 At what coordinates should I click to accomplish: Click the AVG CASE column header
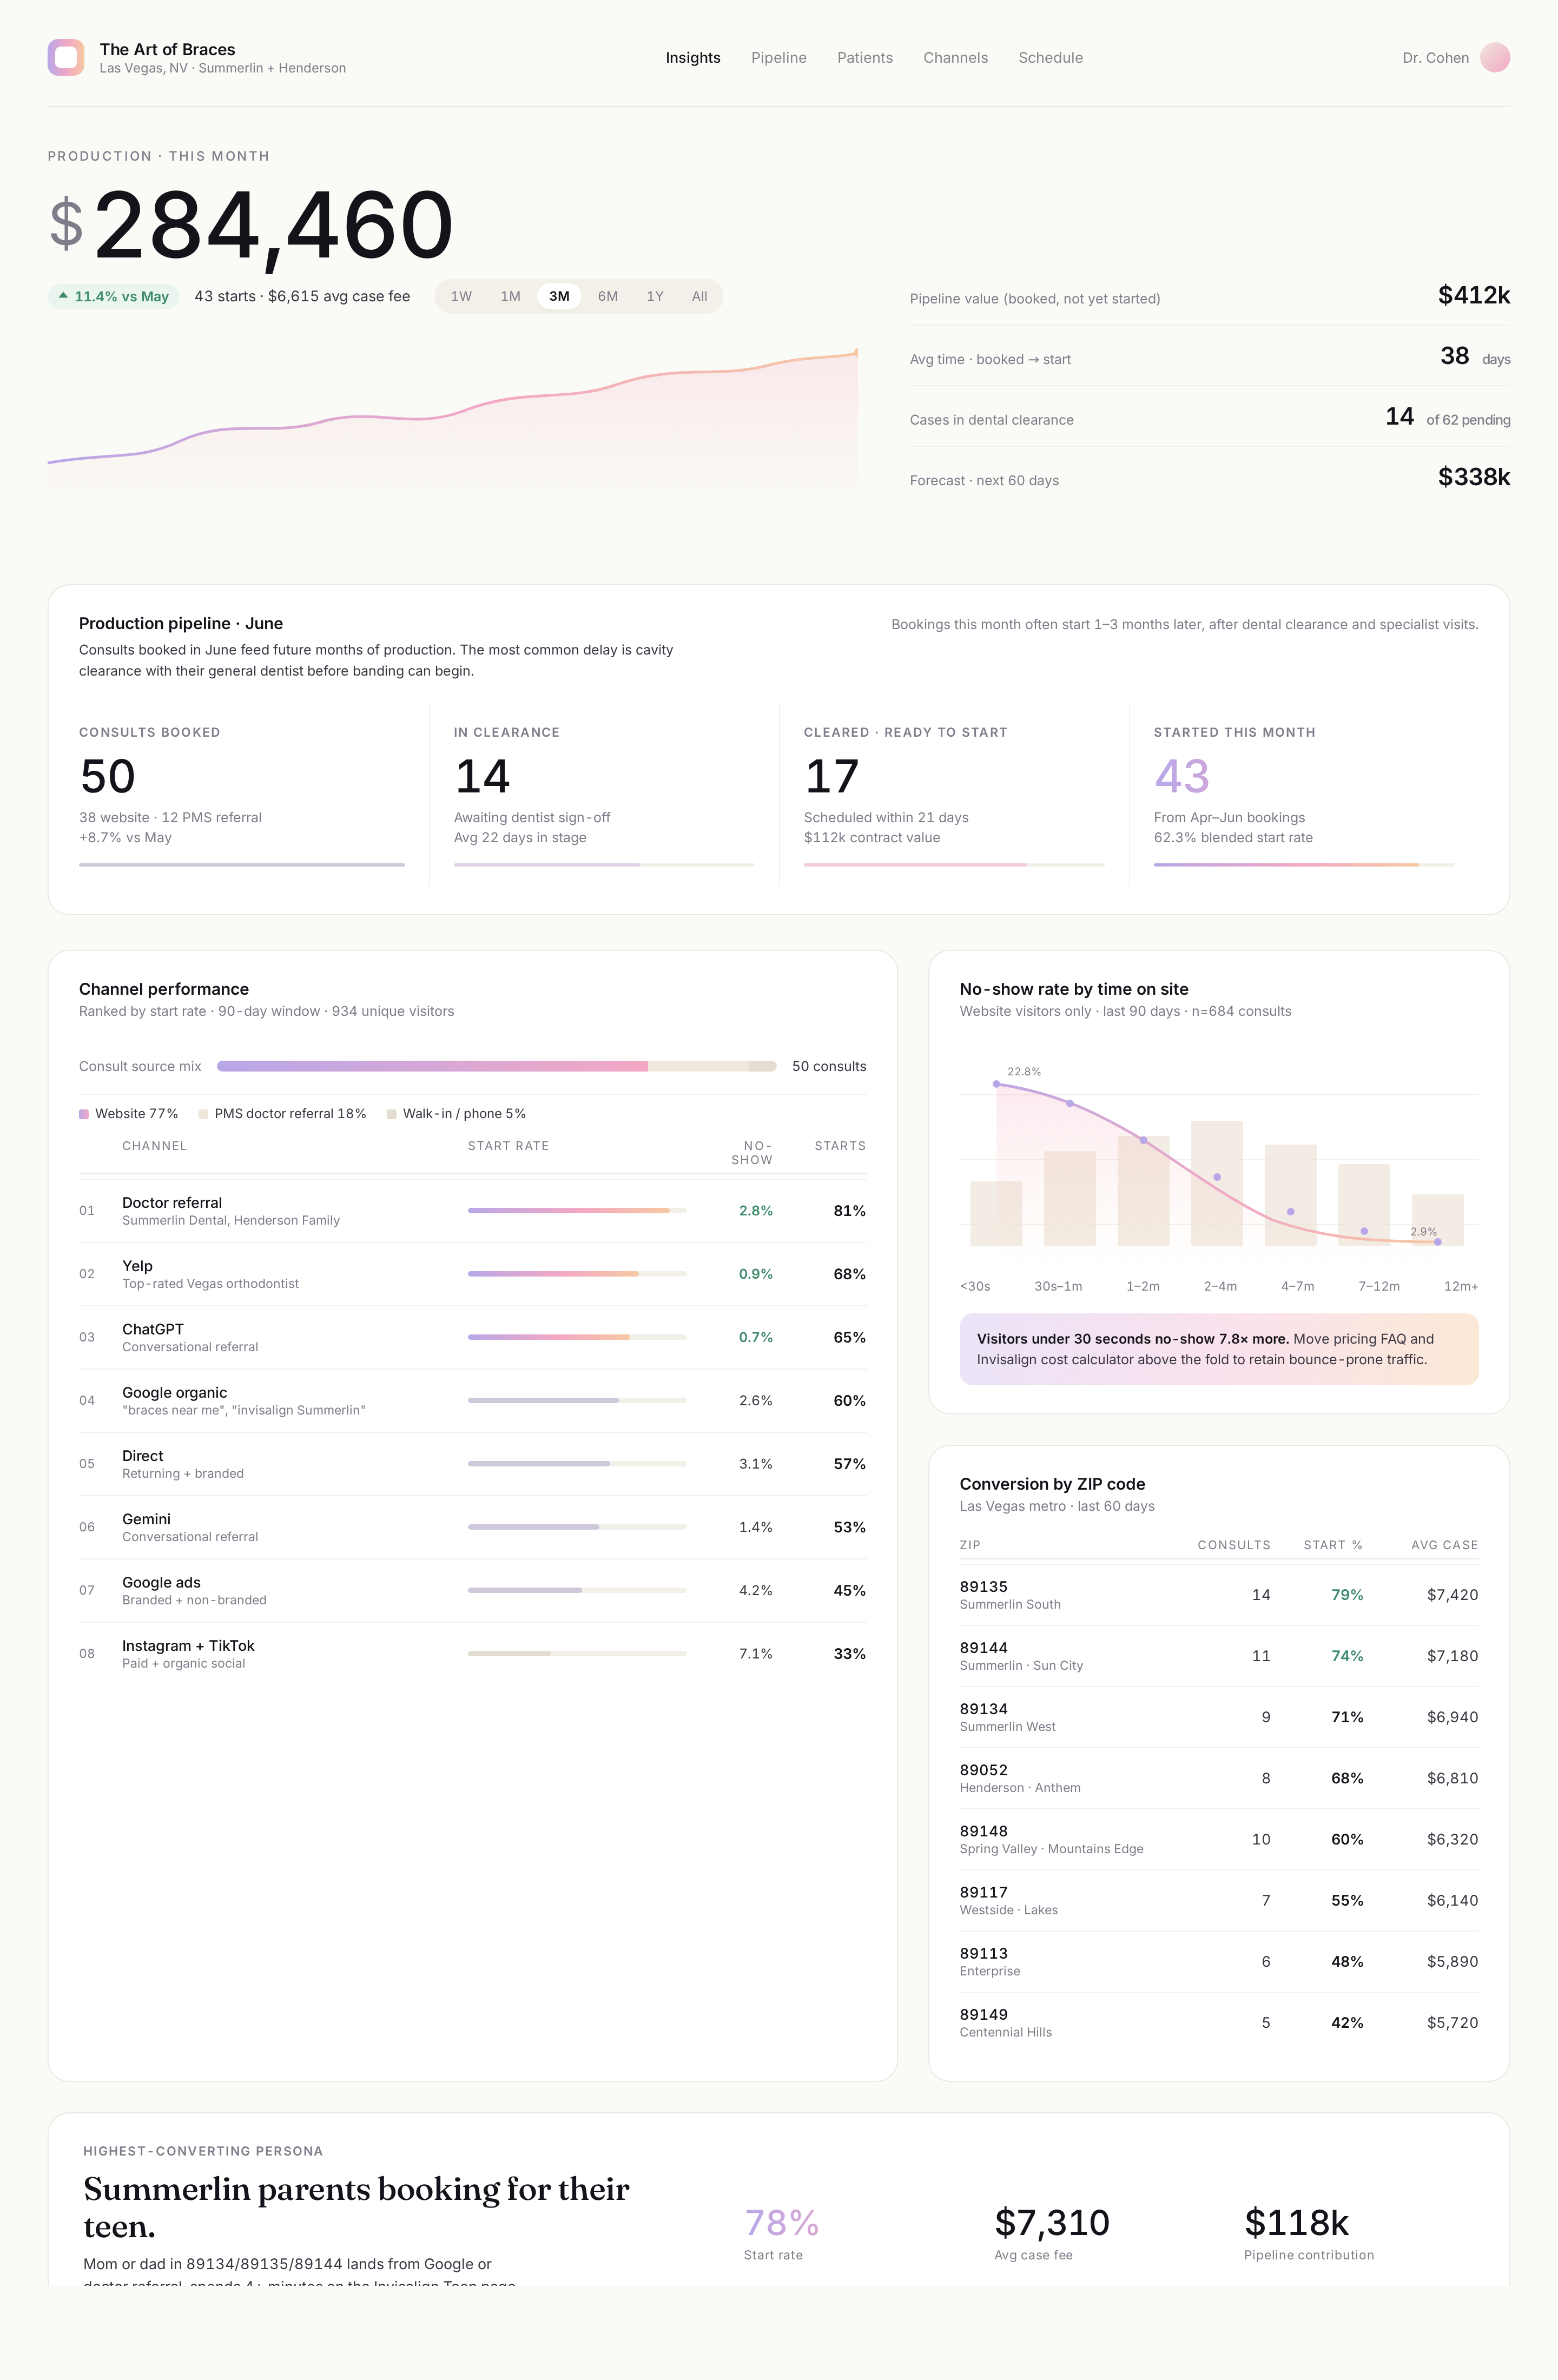tap(1445, 1545)
